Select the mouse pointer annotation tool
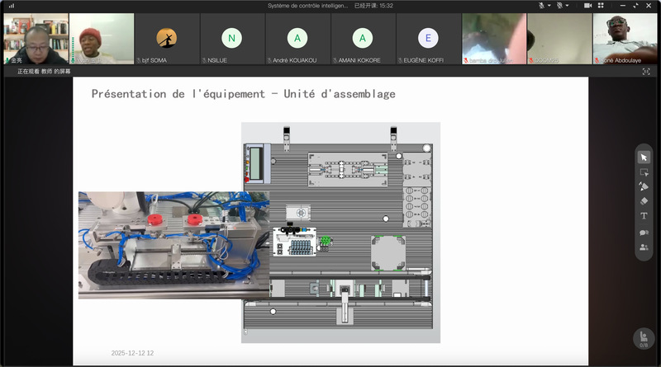The image size is (661, 367). (644, 158)
